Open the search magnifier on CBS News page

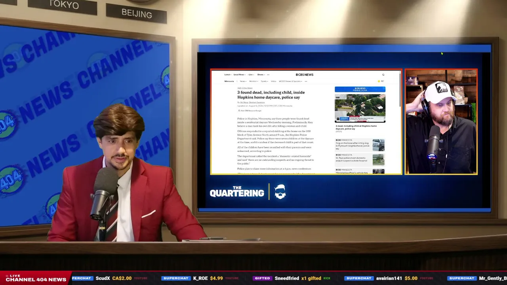[383, 74]
